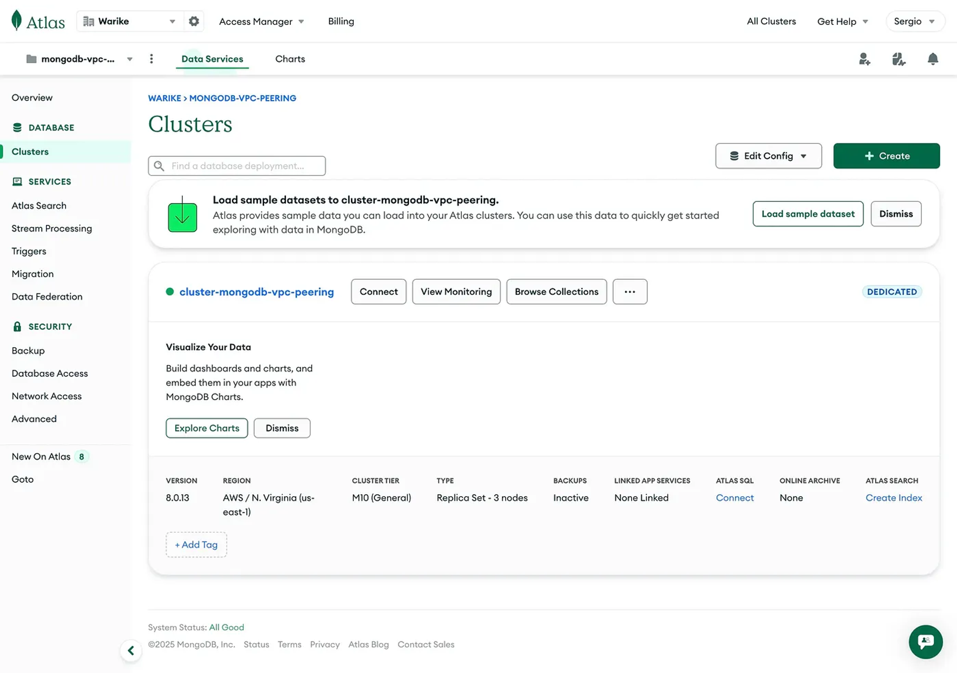957x673 pixels.
Task: Expand Access Manager menu
Action: click(x=261, y=22)
